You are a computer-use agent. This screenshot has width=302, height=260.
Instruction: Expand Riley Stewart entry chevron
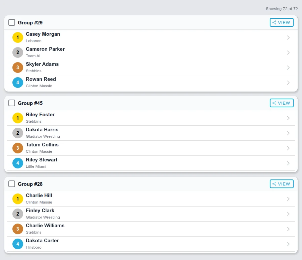pyautogui.click(x=288, y=163)
